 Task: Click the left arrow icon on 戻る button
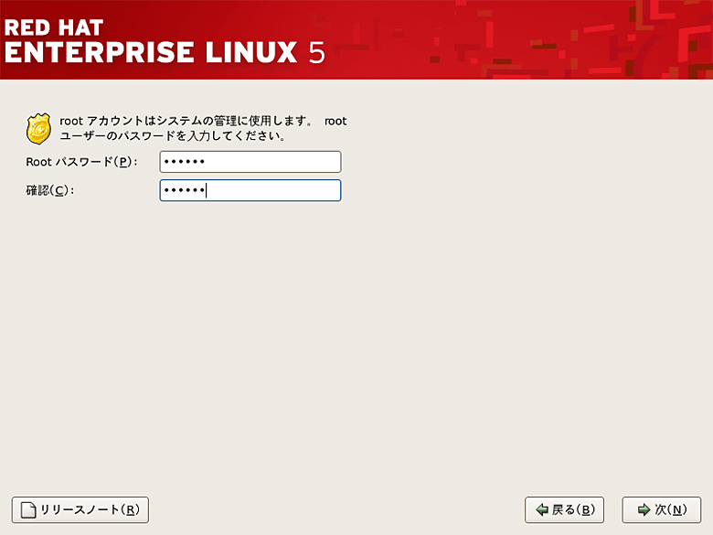pyautogui.click(x=542, y=510)
